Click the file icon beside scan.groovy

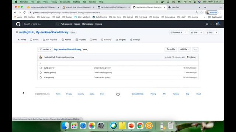pos(41,77)
